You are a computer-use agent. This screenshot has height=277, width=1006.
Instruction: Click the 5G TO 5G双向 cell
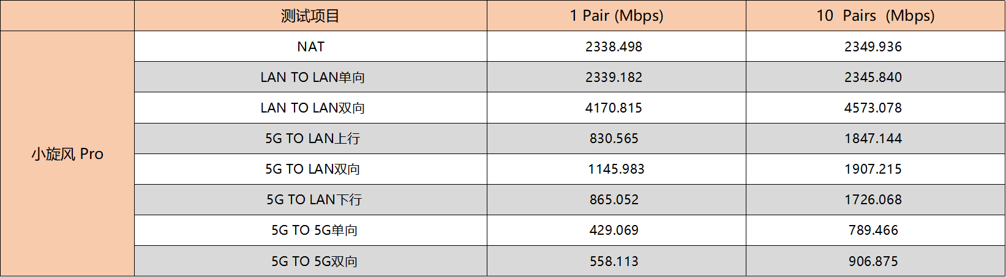click(x=310, y=261)
